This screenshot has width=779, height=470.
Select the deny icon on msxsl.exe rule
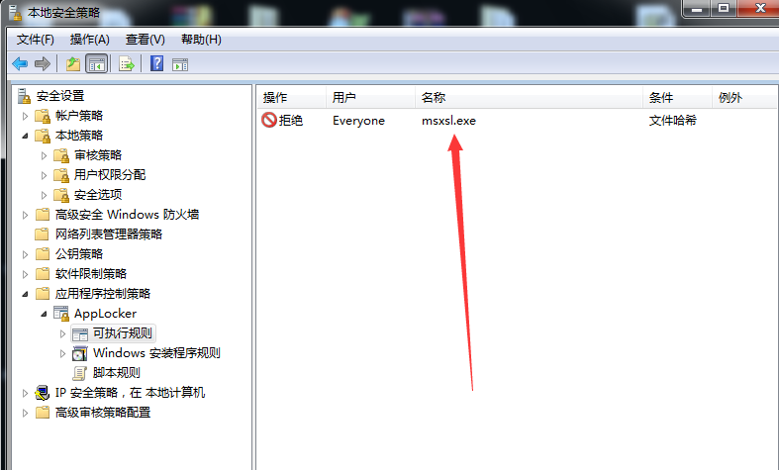click(269, 120)
